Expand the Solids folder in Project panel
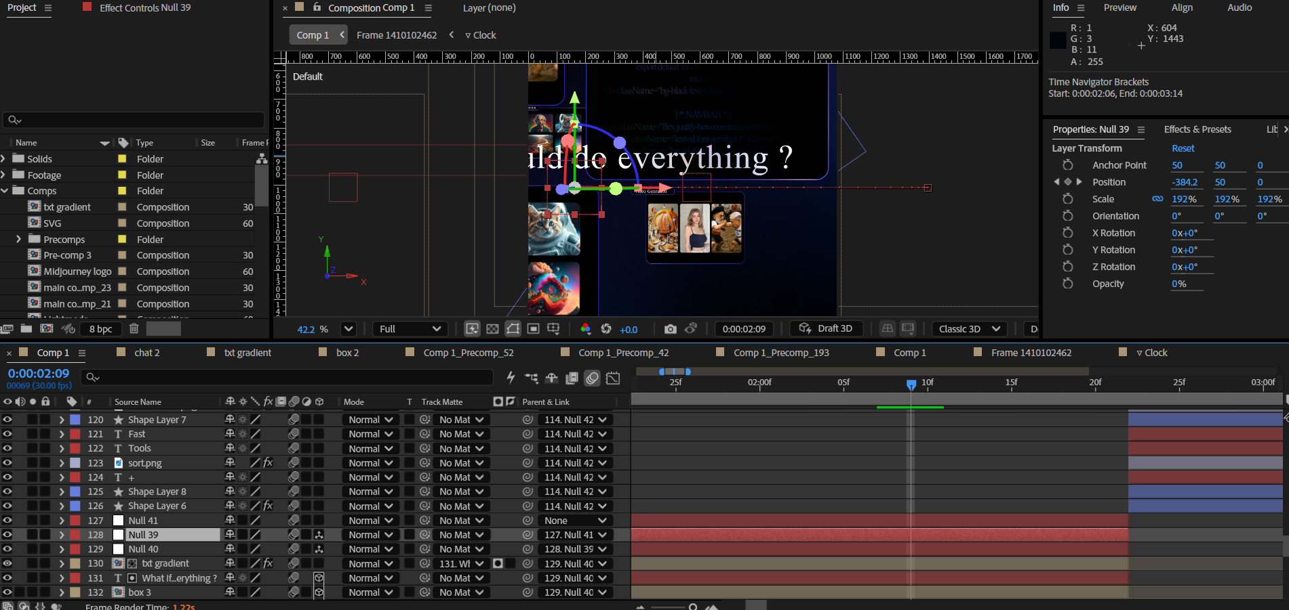Image resolution: width=1289 pixels, height=610 pixels. pyautogui.click(x=4, y=158)
